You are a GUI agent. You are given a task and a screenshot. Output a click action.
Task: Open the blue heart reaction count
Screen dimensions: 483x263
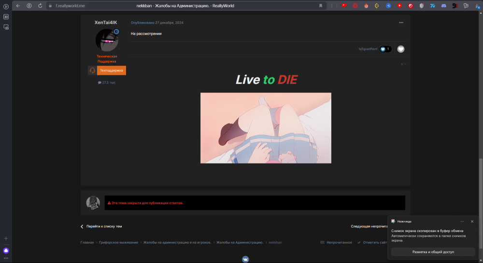click(x=385, y=49)
